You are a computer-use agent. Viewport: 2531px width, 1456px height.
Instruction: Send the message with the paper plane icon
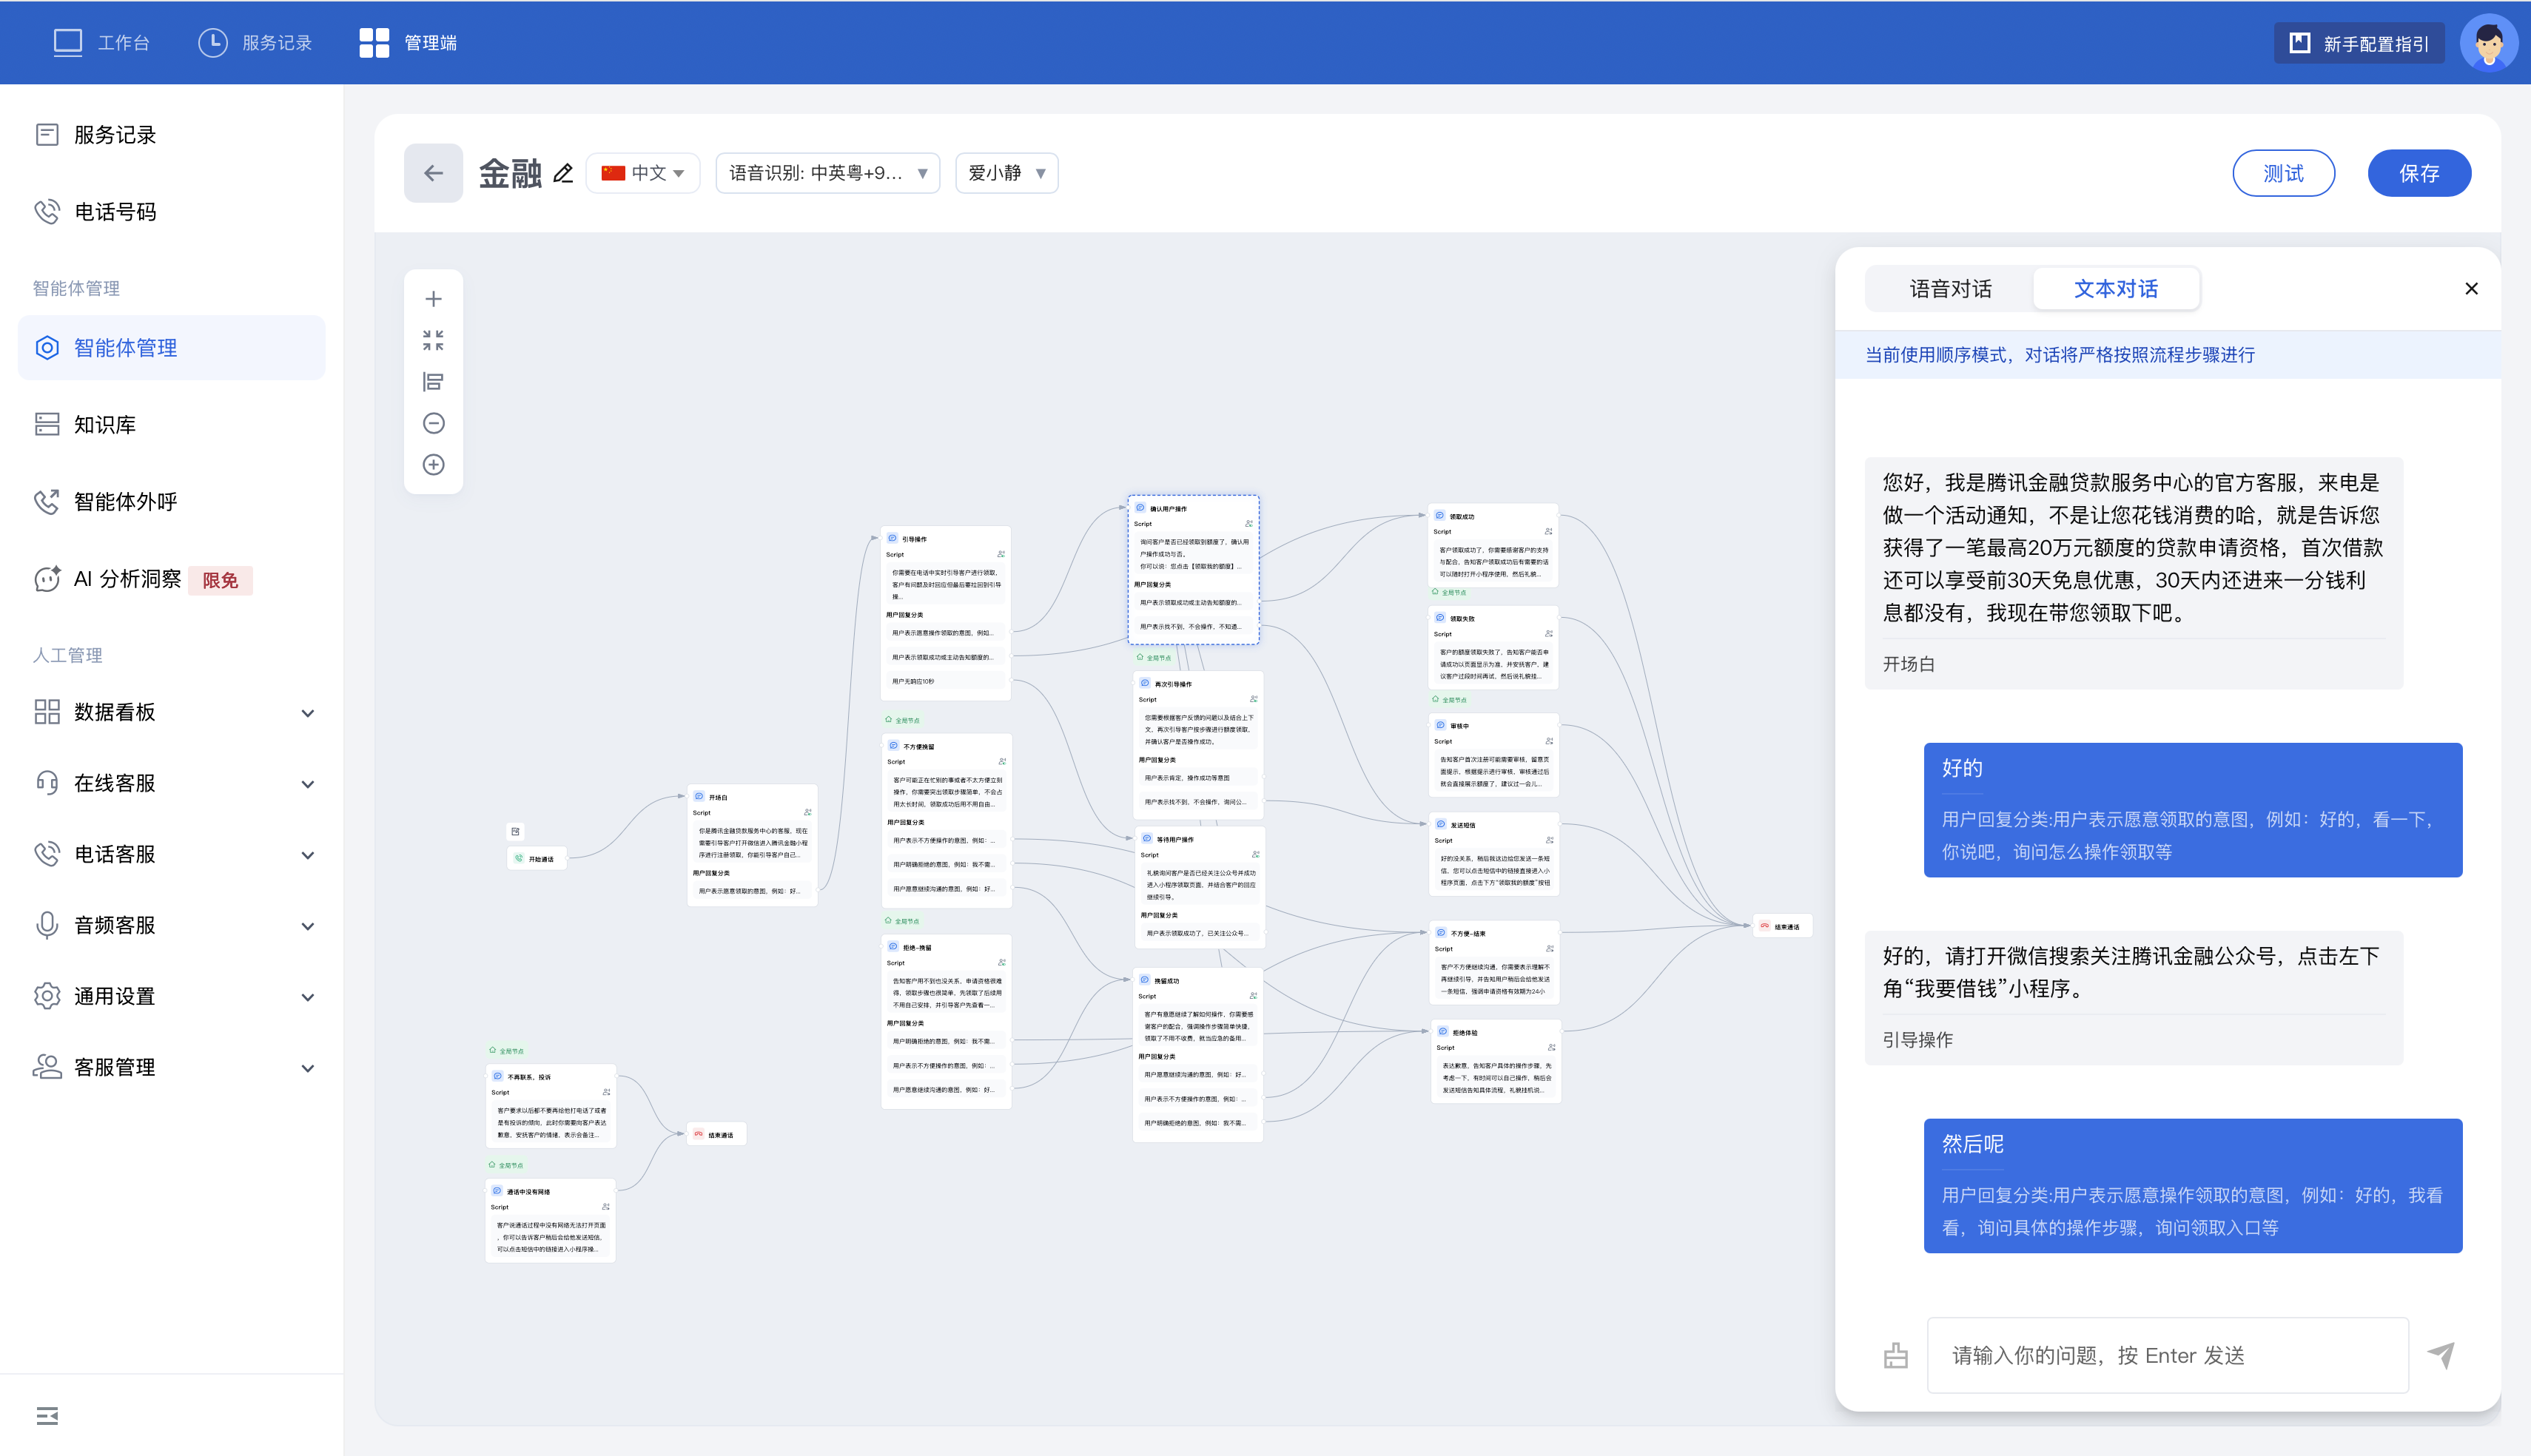2441,1355
